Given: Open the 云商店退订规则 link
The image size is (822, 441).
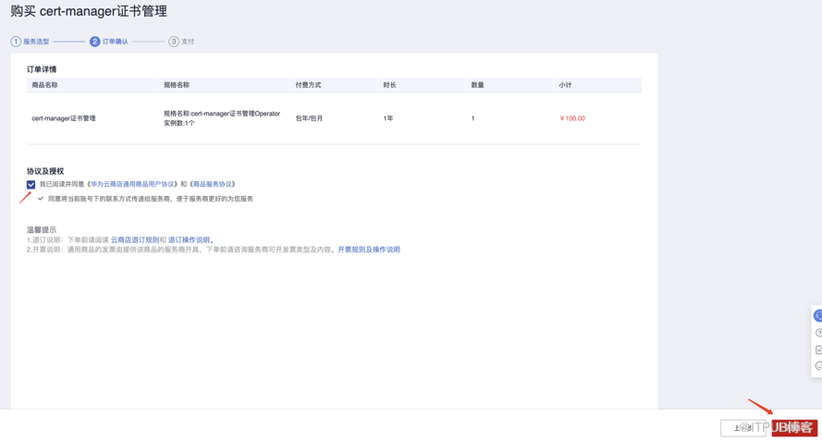Looking at the screenshot, I should pyautogui.click(x=135, y=240).
